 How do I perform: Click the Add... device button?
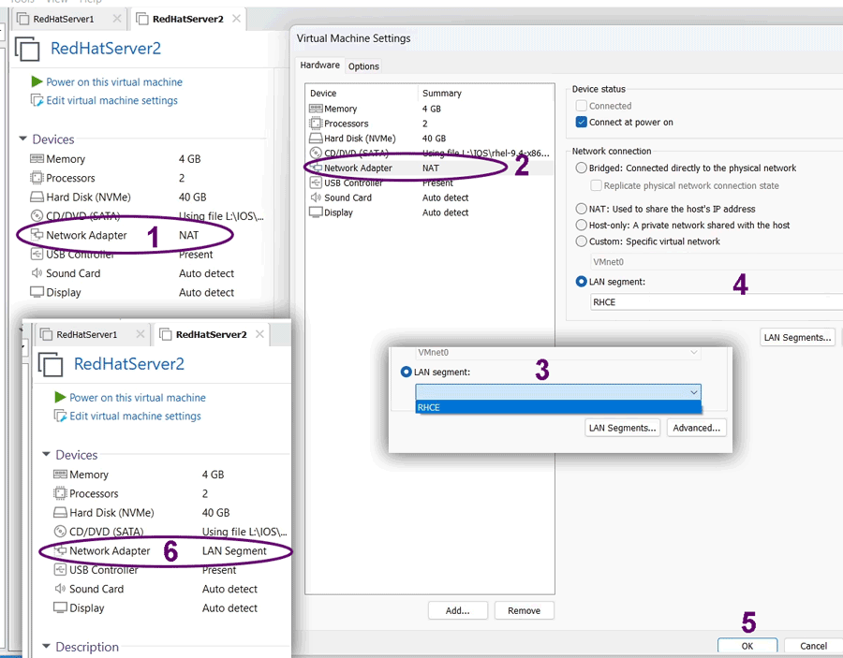coord(457,610)
